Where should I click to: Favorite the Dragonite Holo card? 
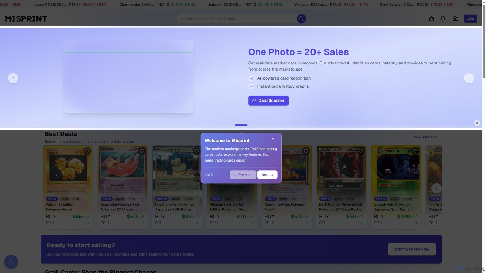(306, 151)
